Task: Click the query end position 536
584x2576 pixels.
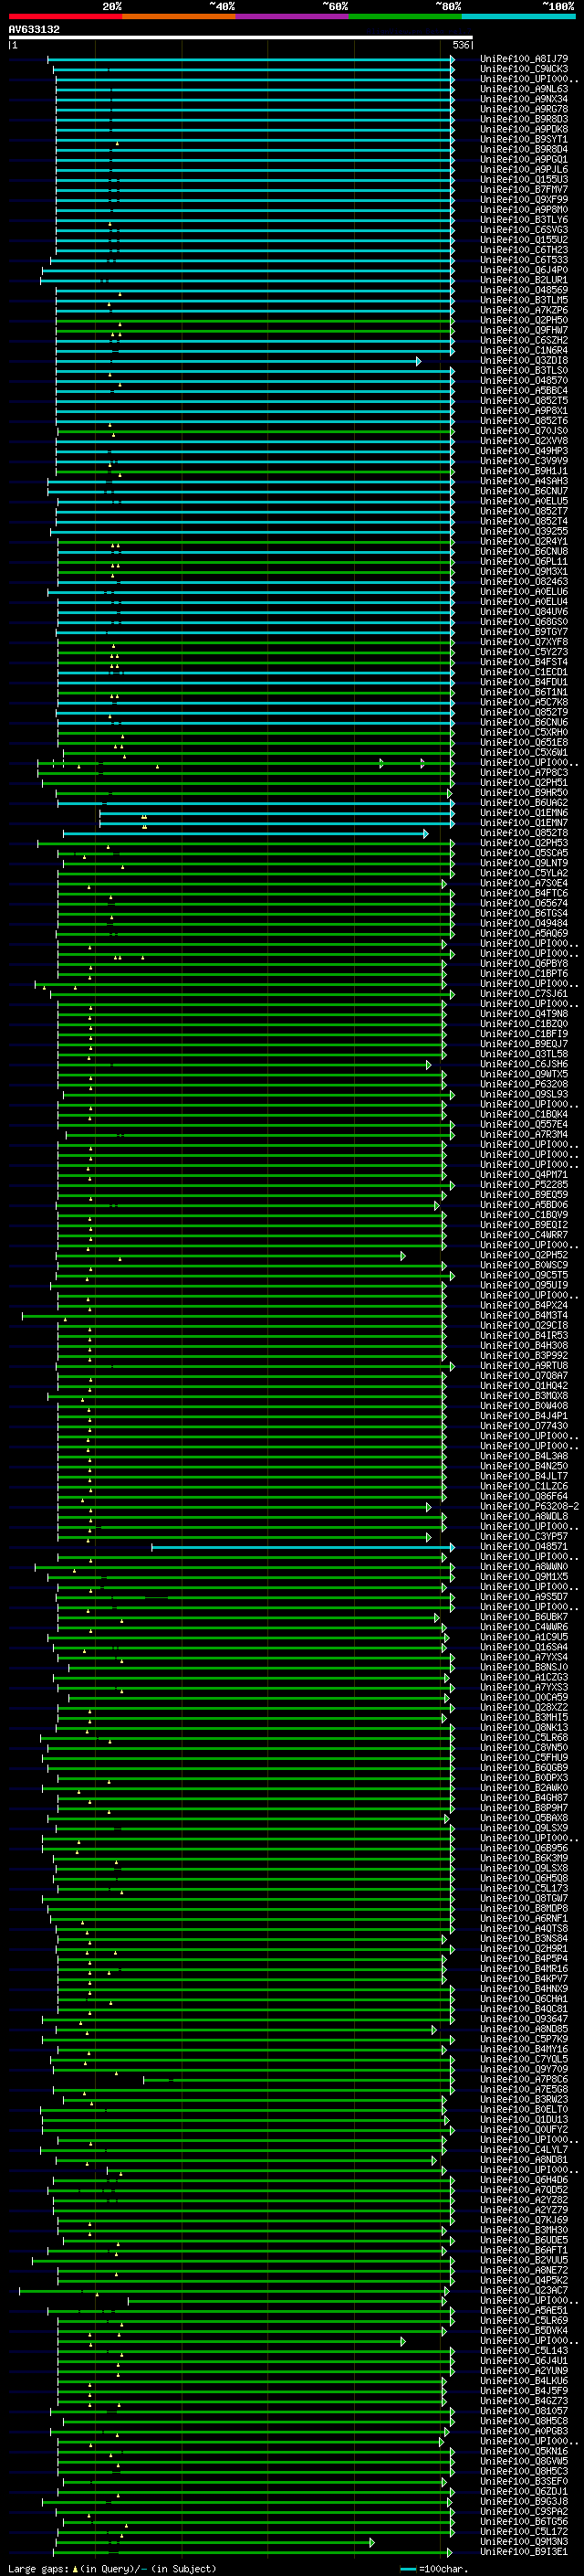Action: [x=460, y=45]
